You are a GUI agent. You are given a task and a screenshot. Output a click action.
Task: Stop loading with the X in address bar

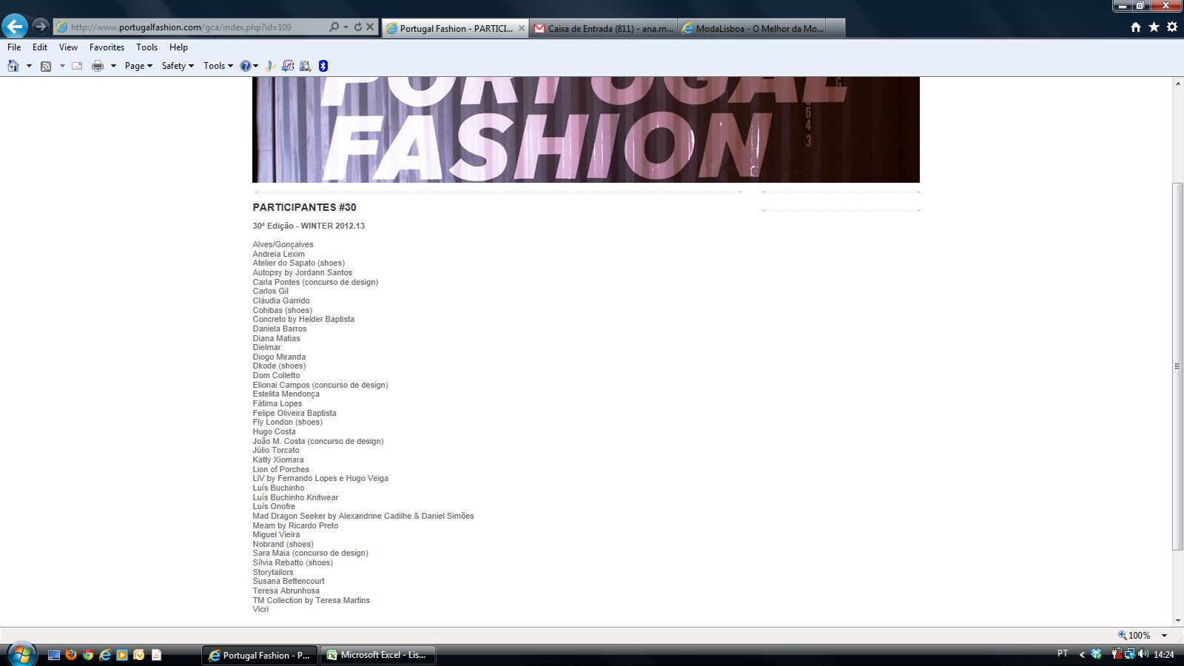370,27
